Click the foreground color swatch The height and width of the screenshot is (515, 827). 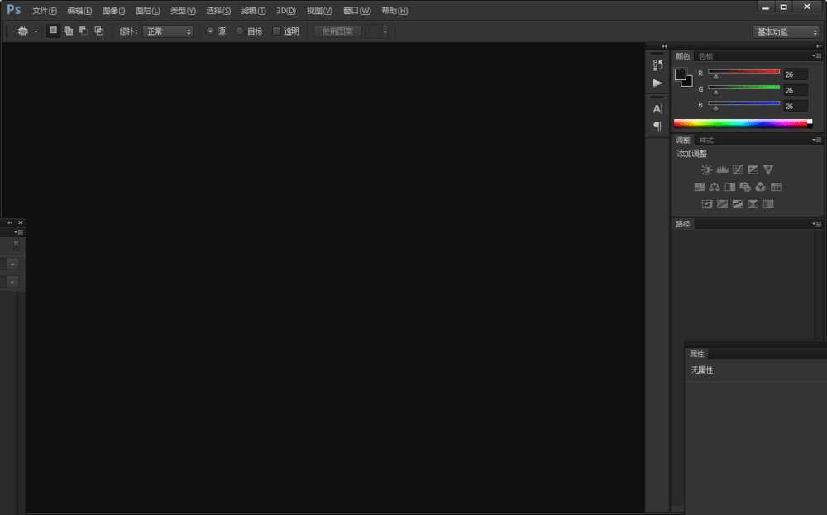pyautogui.click(x=680, y=74)
